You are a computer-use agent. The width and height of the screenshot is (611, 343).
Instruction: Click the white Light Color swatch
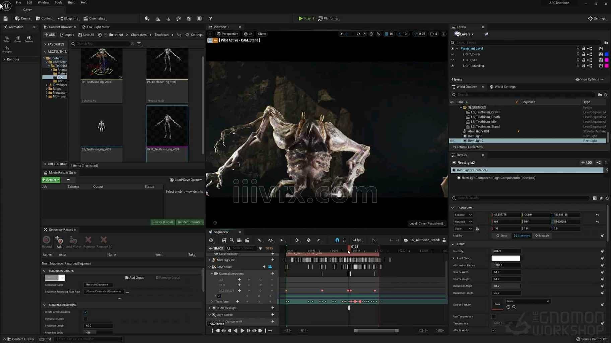[x=506, y=258]
